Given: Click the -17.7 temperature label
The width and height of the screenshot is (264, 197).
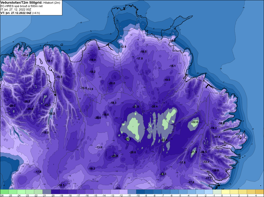Looking at the screenshot, I should [x=208, y=178].
